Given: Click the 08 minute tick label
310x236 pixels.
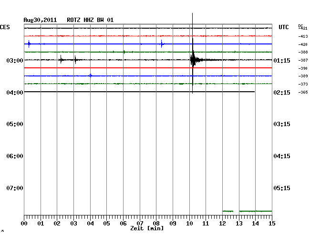Looking at the screenshot, I should point(156,224).
